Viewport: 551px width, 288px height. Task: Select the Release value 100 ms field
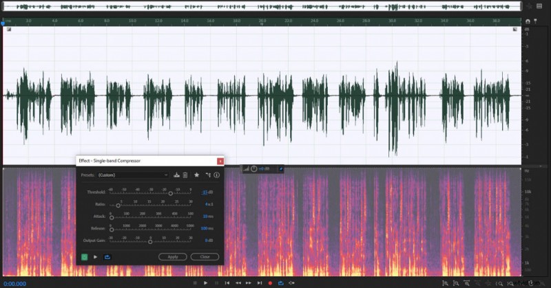pyautogui.click(x=207, y=228)
